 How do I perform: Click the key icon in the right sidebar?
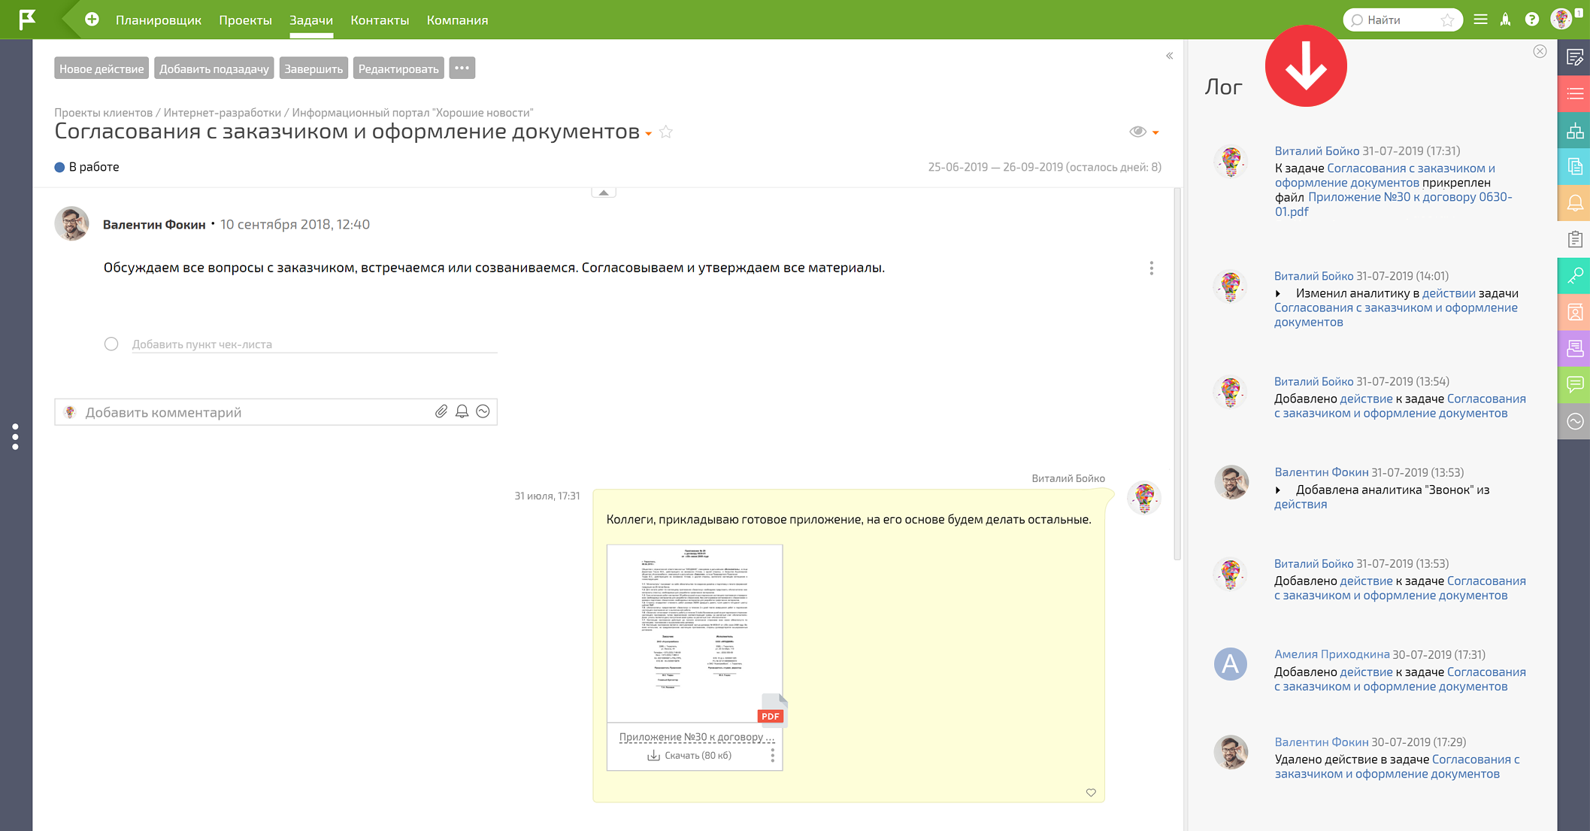pyautogui.click(x=1574, y=275)
